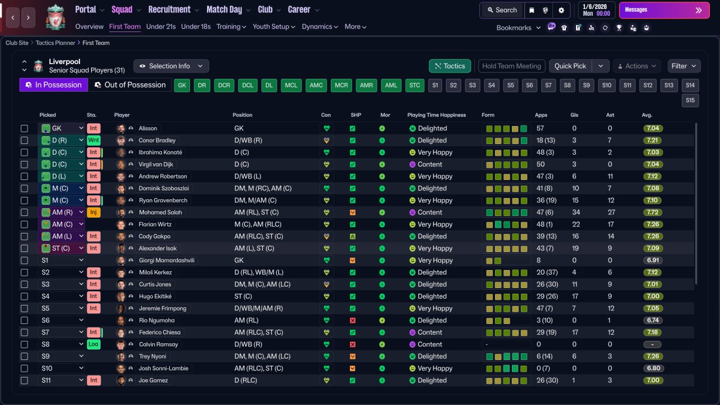Click Mohamed Salah's player portrait
This screenshot has height=405, width=720.
[x=120, y=213]
